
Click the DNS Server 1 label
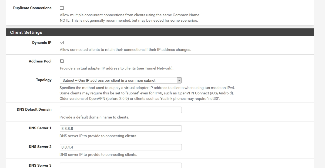[x=40, y=128]
